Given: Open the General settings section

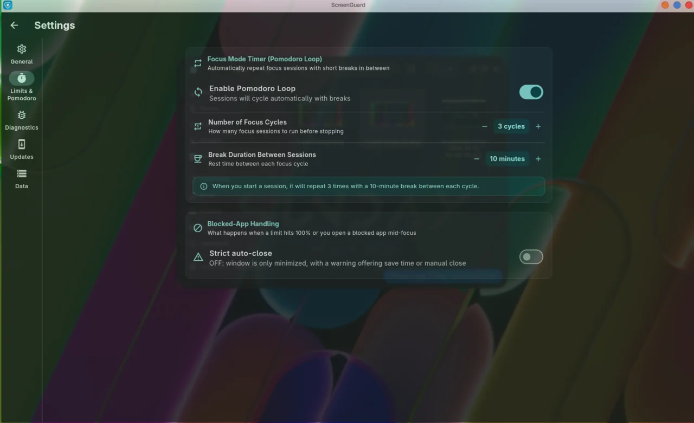Looking at the screenshot, I should (22, 54).
